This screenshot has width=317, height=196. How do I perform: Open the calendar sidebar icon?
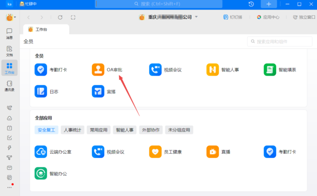(10, 128)
